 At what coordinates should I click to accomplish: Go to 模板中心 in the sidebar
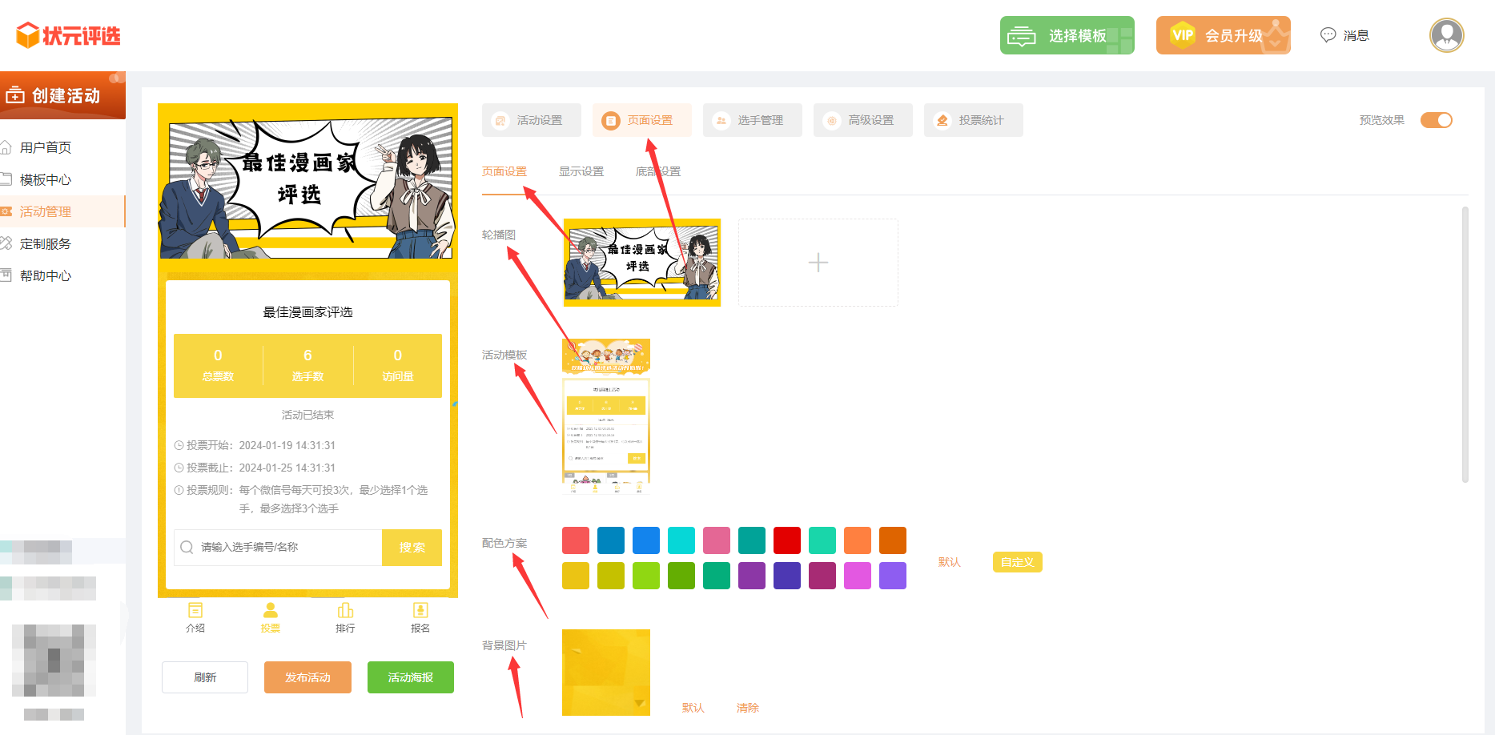coord(46,179)
